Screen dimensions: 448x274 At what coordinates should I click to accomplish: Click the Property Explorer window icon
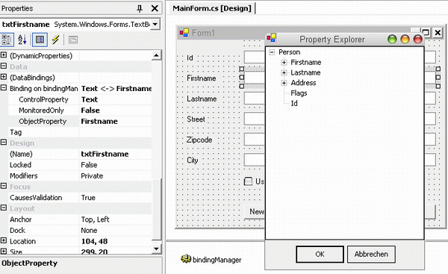click(x=272, y=38)
